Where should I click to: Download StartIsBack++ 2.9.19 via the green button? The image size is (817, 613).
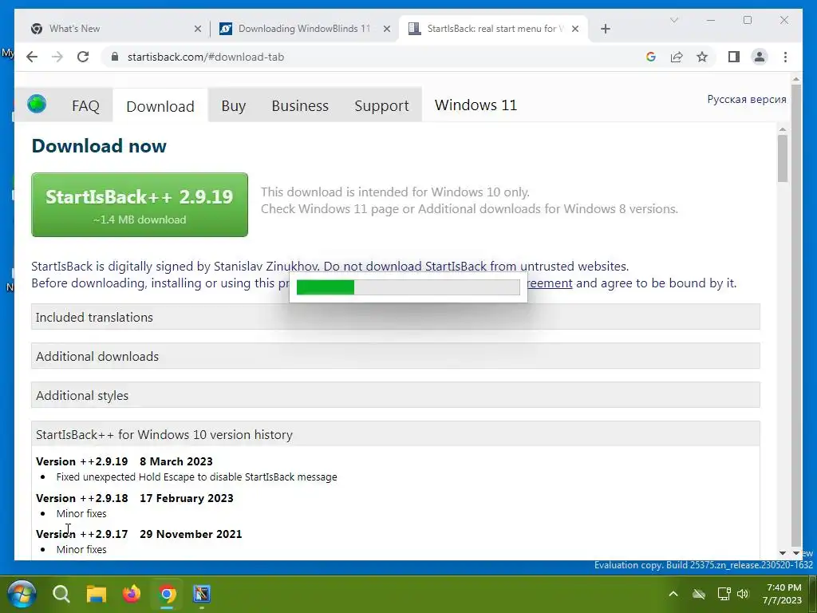click(x=140, y=205)
